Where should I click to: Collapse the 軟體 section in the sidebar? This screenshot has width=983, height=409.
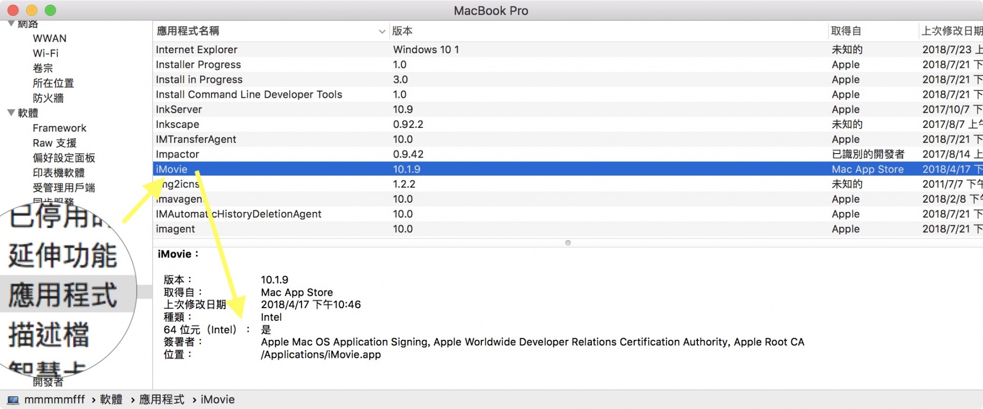tap(11, 113)
